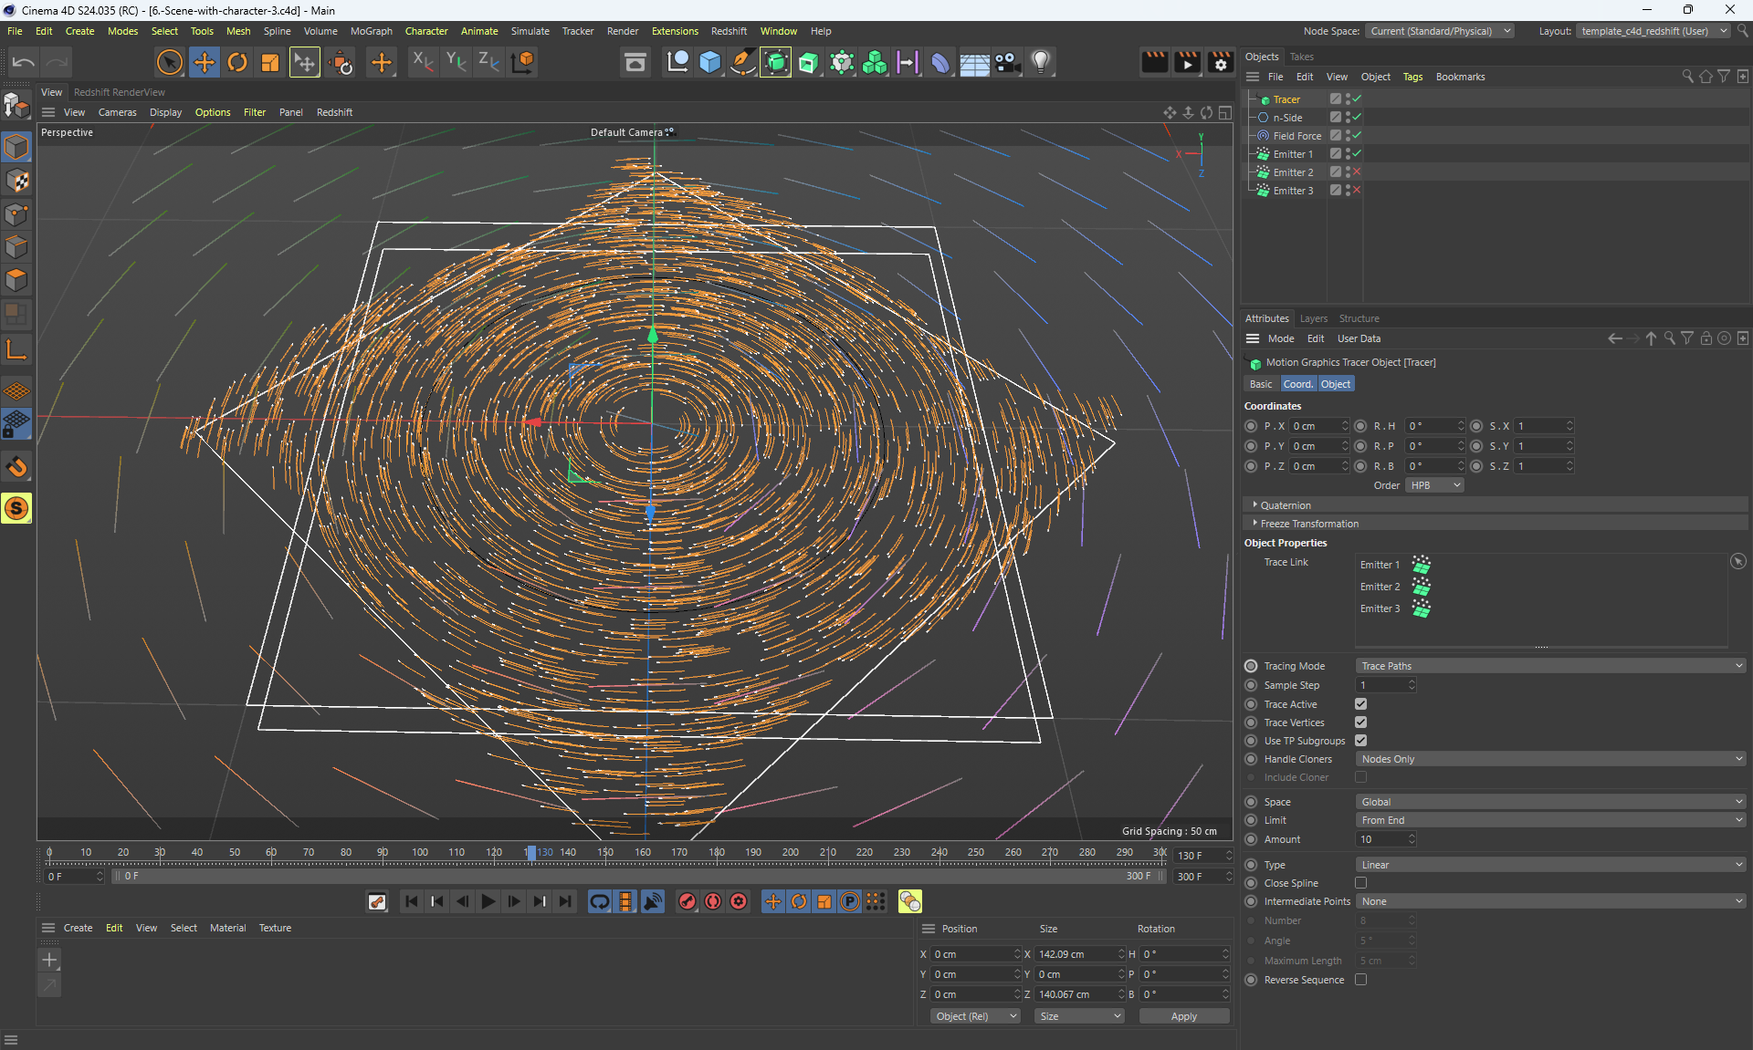Enable the Reverse Sequence checkbox

[1360, 980]
